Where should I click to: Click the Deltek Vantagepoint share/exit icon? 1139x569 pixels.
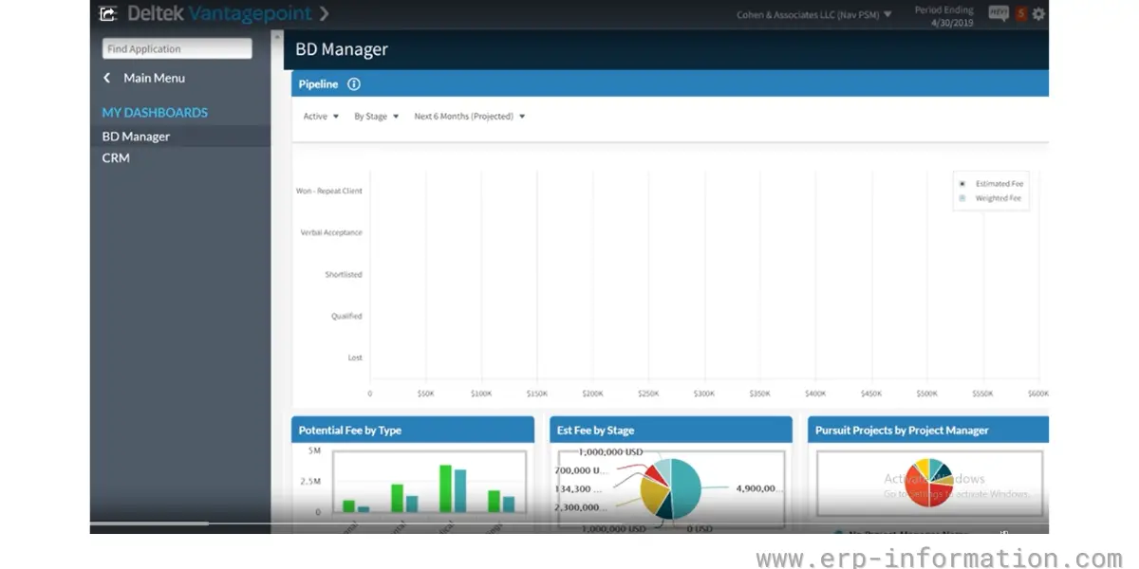tap(108, 13)
